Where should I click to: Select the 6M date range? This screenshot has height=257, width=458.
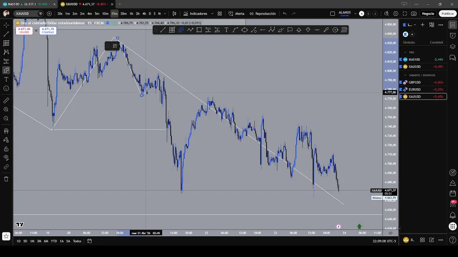46,241
